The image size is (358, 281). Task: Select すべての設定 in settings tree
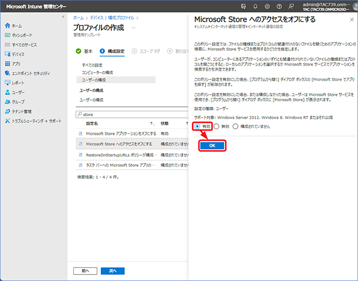[x=92, y=65]
